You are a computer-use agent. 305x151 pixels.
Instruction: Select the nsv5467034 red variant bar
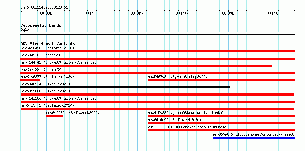pos(221,80)
